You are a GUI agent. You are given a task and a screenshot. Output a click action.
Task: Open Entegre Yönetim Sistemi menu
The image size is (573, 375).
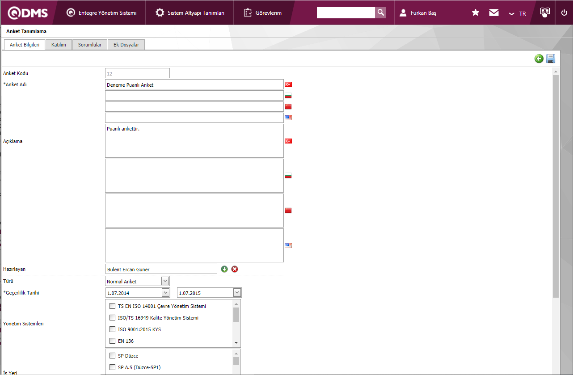pyautogui.click(x=101, y=13)
